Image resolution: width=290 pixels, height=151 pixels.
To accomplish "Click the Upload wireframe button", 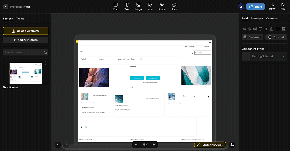I will click(26, 31).
